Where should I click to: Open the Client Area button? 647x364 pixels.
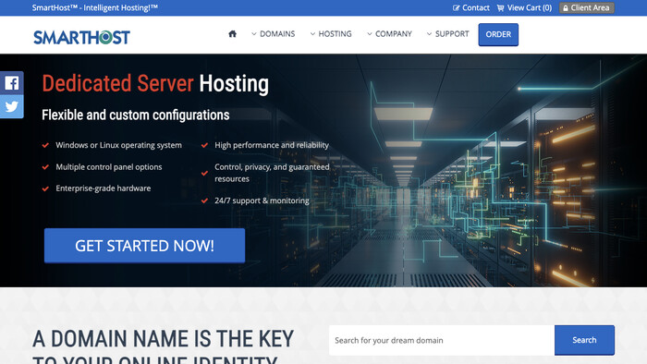click(586, 7)
